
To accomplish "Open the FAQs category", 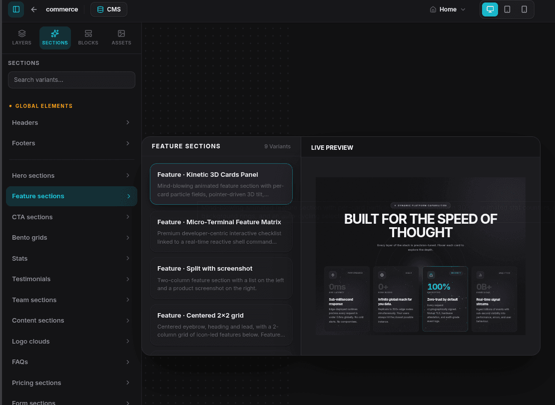I will pos(71,362).
